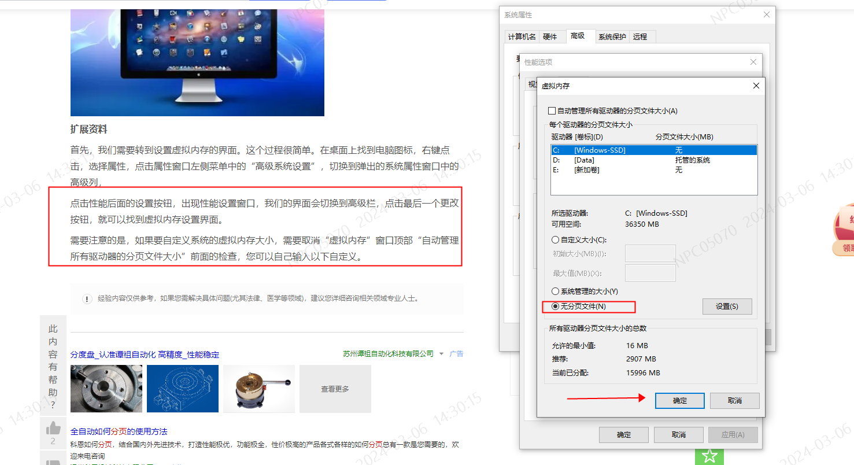Open the 全自动如何分页的使用方法 link

click(119, 431)
